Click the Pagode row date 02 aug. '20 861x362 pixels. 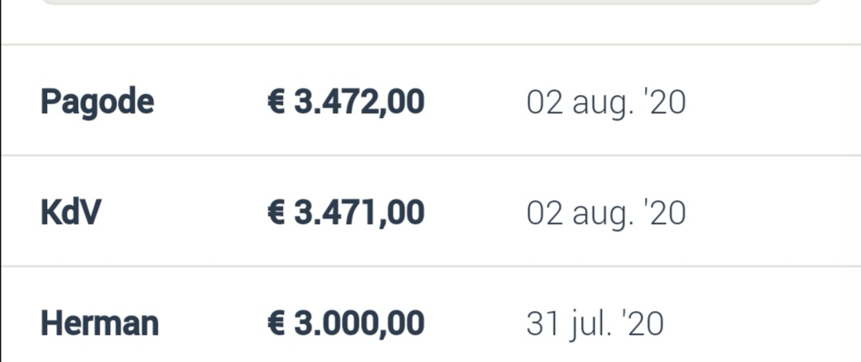click(606, 104)
